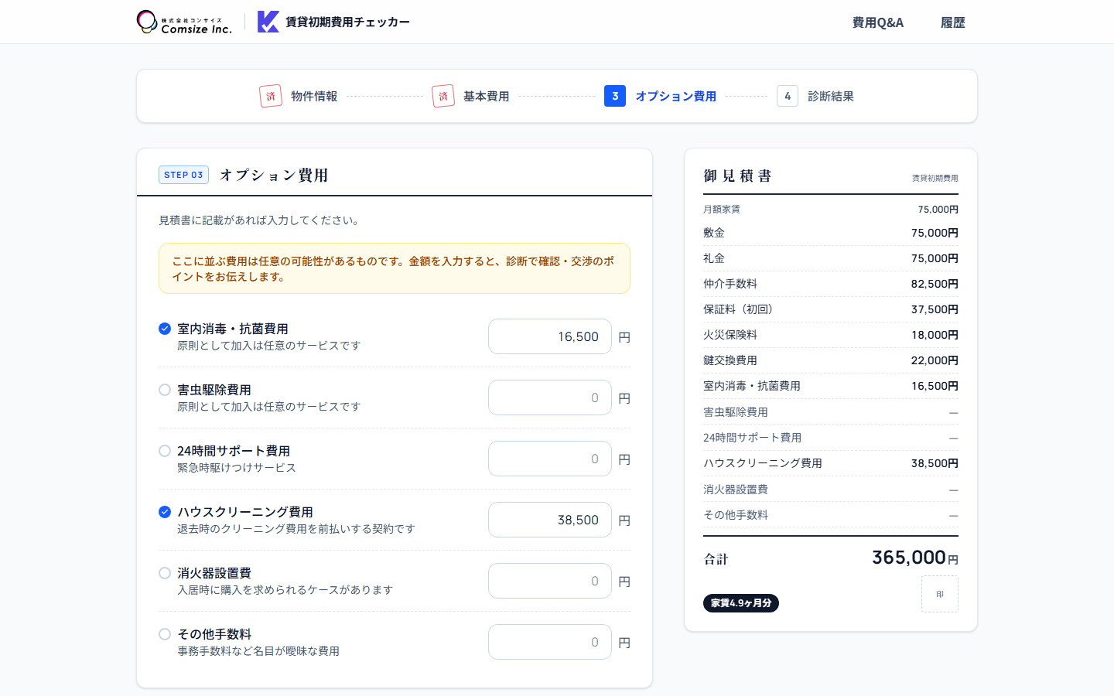Click the 365,000 total amount
Screen dimensions: 1114x696
[915, 558]
